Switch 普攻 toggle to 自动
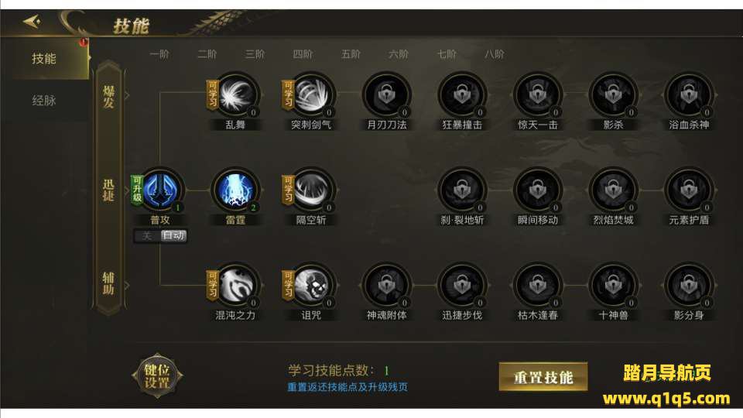This screenshot has width=743, height=418. (x=173, y=235)
